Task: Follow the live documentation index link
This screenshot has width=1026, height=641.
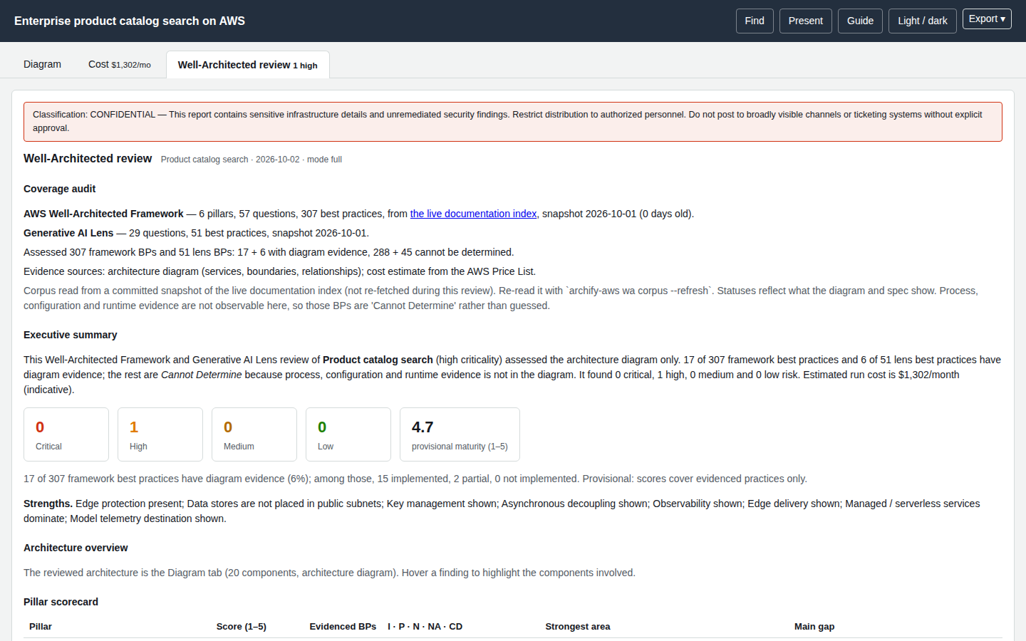Action: click(473, 214)
